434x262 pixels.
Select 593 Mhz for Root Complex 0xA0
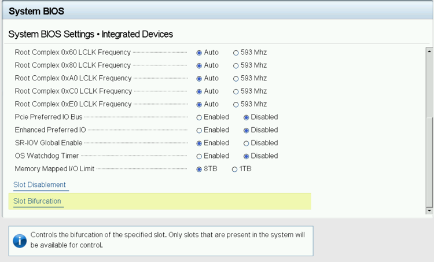[x=236, y=79]
